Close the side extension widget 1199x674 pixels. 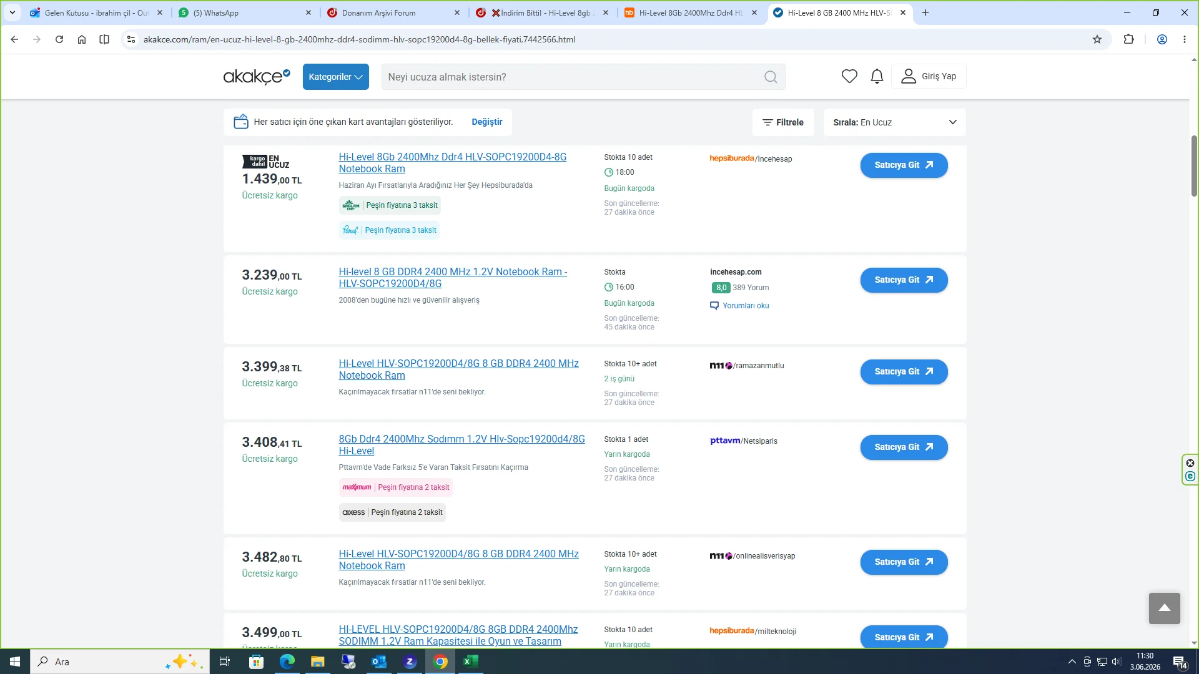(1190, 463)
